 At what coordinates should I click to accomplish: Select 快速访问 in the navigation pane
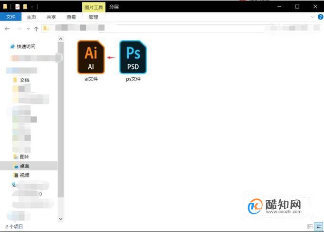[23, 46]
